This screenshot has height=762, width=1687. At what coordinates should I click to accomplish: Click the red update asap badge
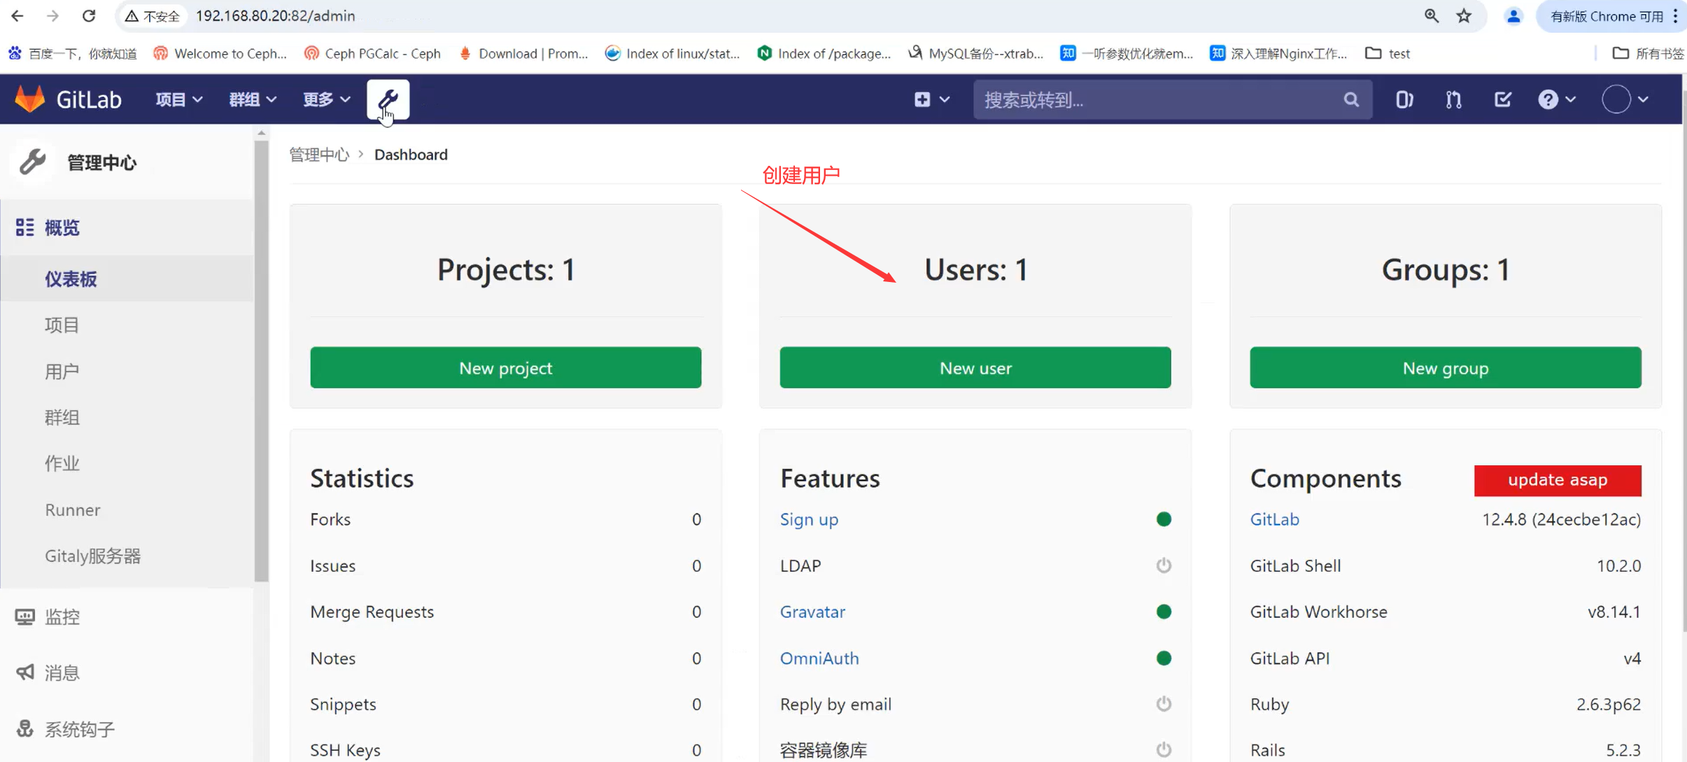(1557, 480)
